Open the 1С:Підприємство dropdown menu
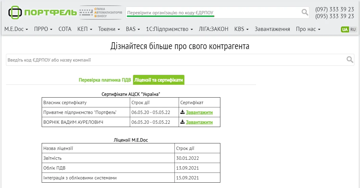Viewport: 360px width, 188px height. (x=169, y=29)
